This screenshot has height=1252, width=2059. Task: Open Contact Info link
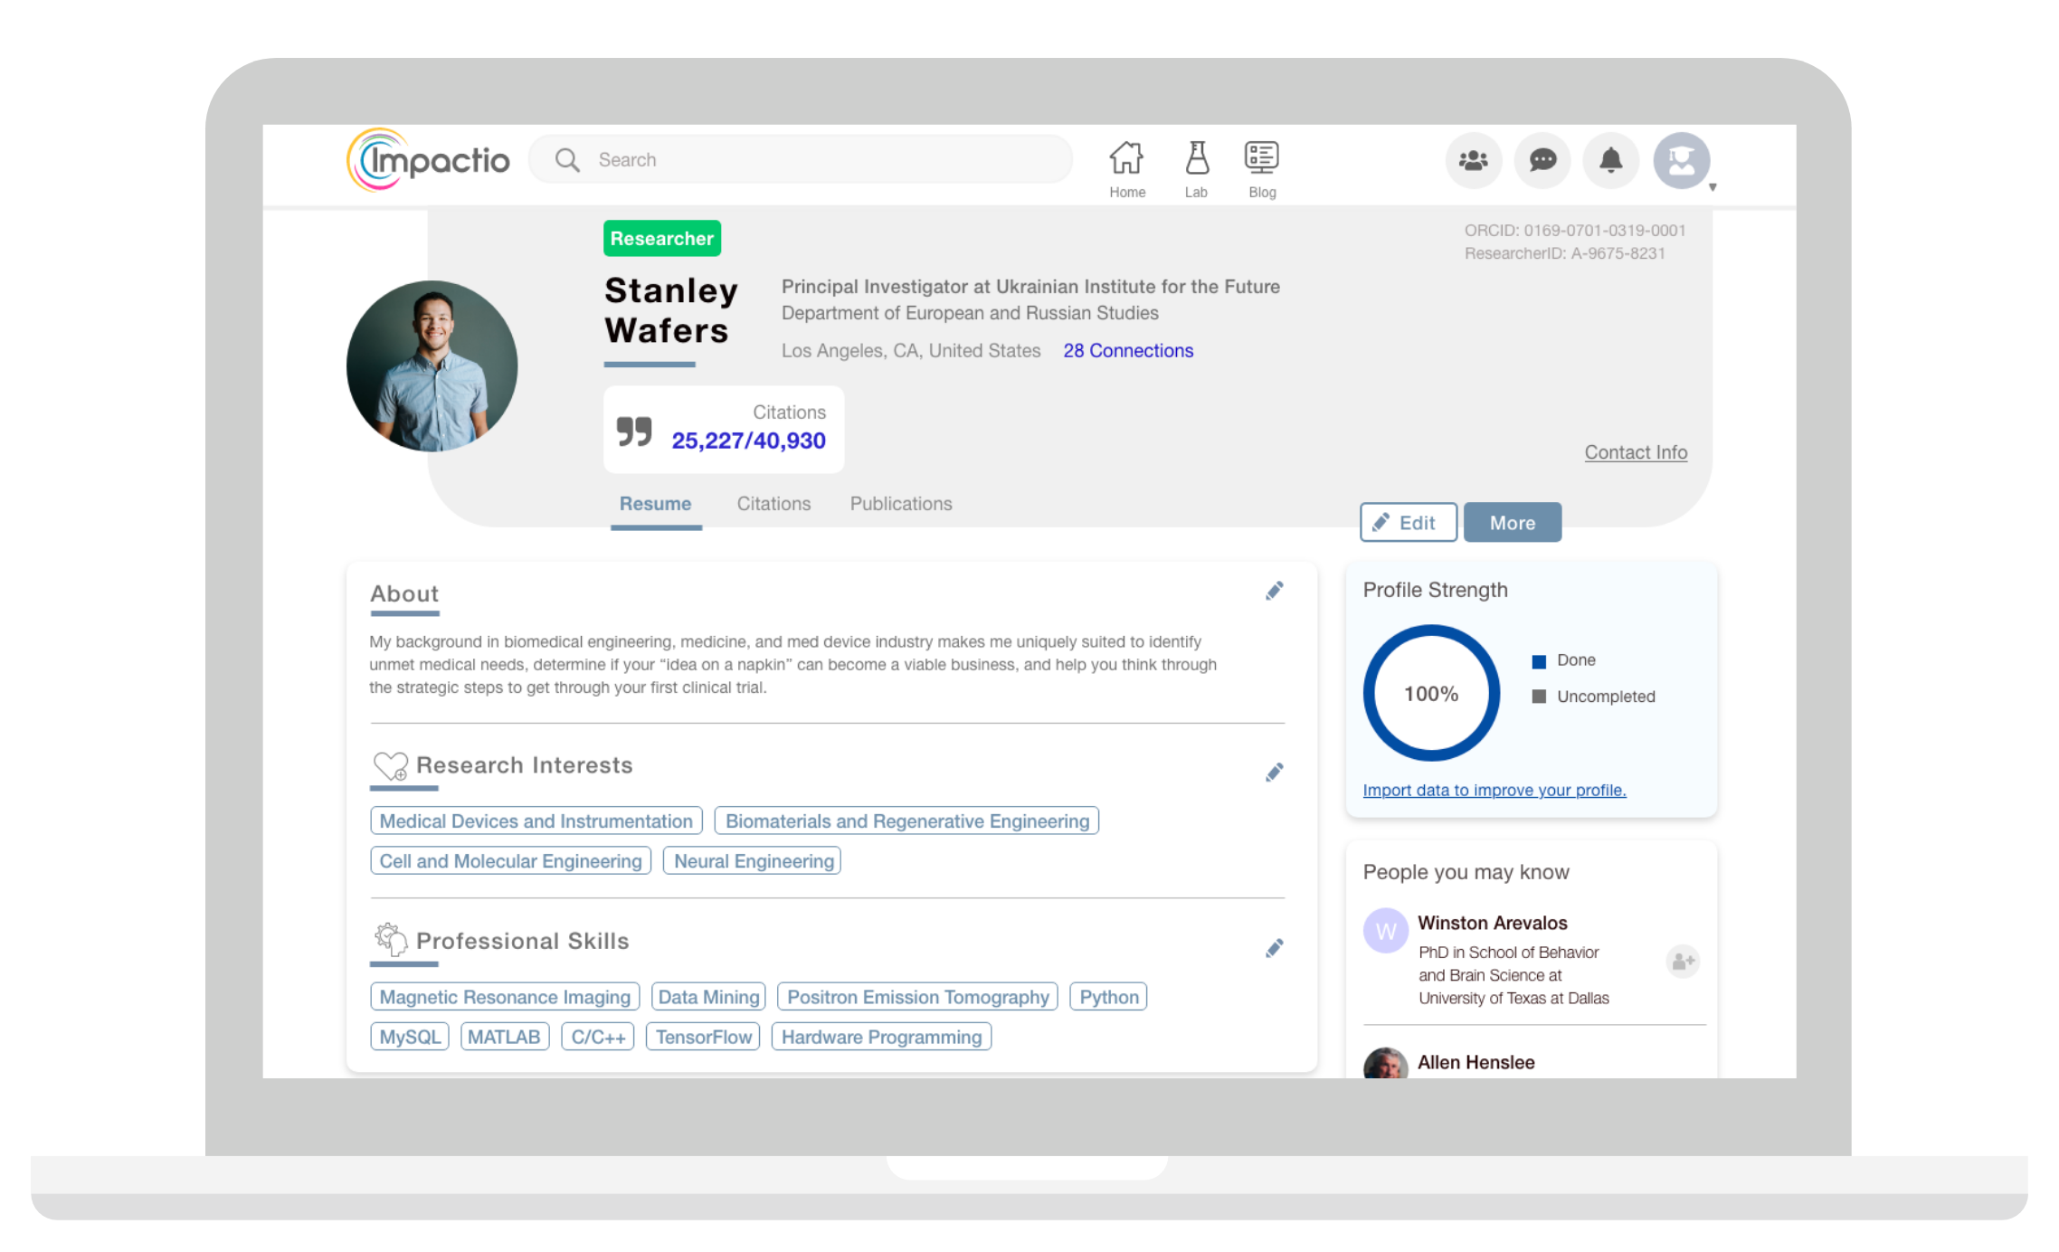(x=1636, y=452)
